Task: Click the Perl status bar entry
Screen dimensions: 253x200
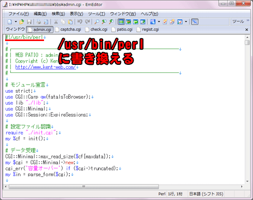Action: click(162, 194)
